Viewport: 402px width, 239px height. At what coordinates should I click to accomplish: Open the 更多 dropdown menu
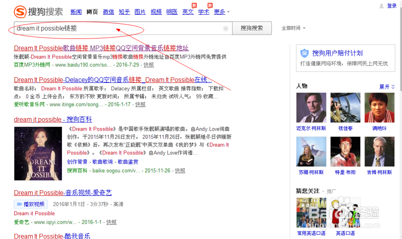[220, 12]
